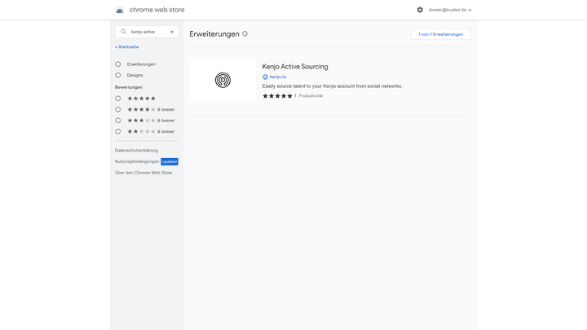Click the 'chrome web store' header title
Viewport: 587px width, 330px height.
[157, 10]
